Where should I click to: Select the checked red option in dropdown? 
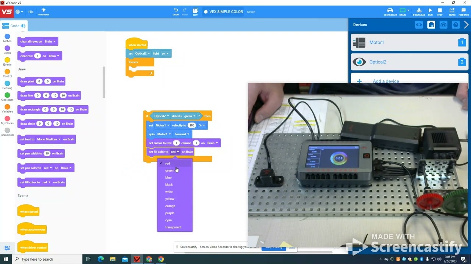(x=175, y=163)
